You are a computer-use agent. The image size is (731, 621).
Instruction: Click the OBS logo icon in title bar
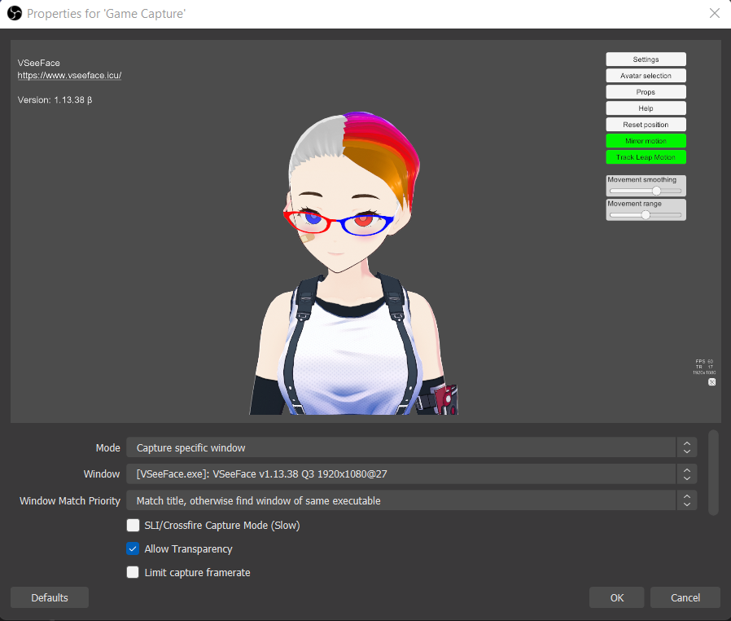[x=15, y=13]
